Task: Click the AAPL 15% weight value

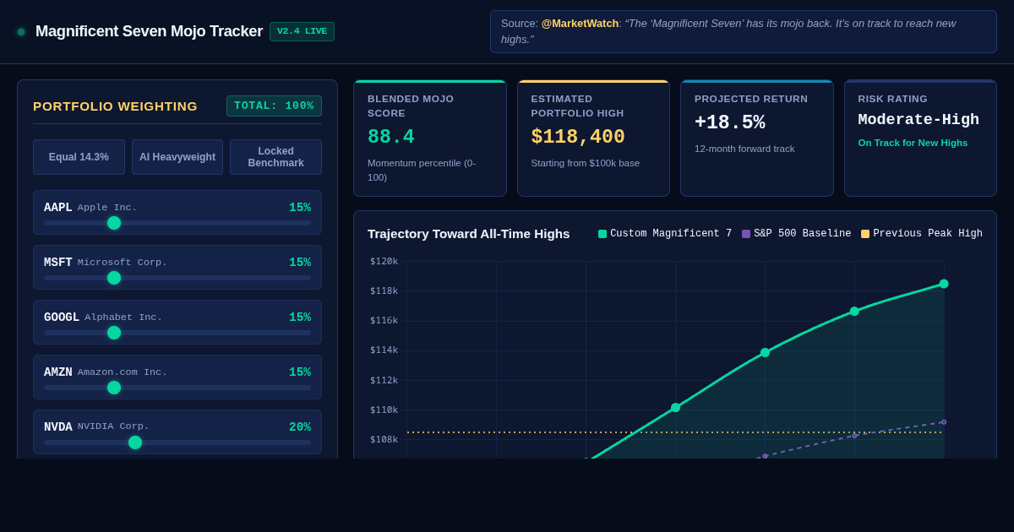Action: 300,208
